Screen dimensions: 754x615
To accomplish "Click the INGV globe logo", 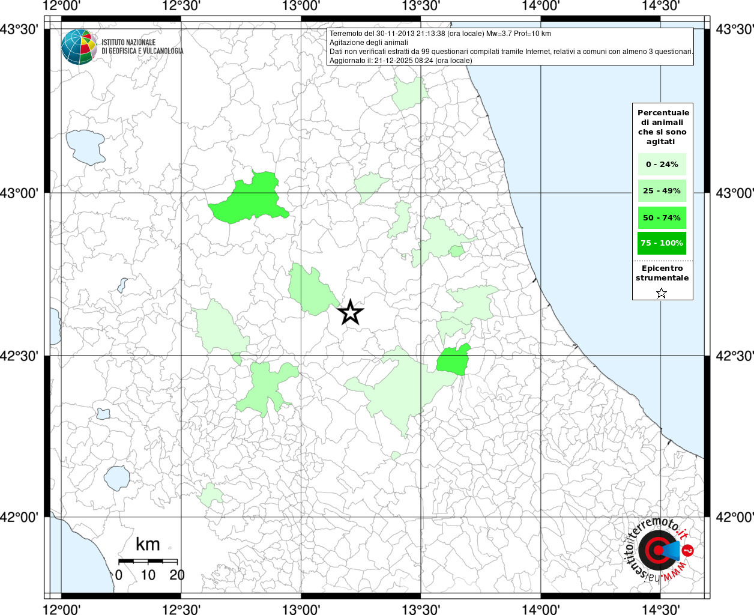I will pos(79,47).
